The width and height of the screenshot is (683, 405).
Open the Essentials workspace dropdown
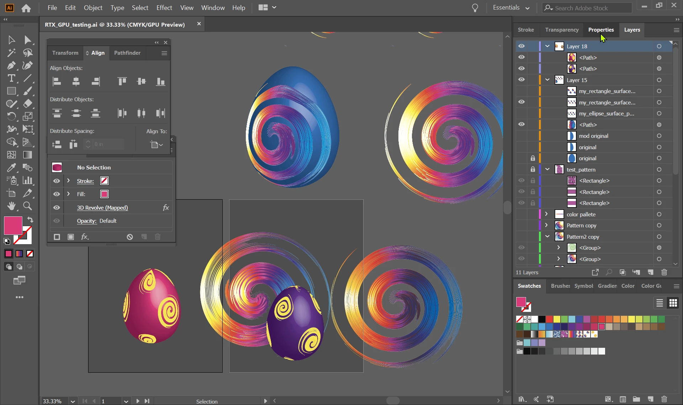pos(511,8)
